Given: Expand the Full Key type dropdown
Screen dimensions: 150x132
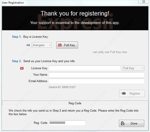Looking at the screenshot, I should [133, 68].
